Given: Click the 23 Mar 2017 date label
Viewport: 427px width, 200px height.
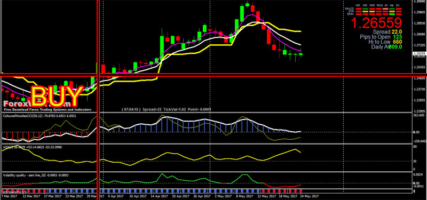Looking at the screenshot, I should 74,196.
